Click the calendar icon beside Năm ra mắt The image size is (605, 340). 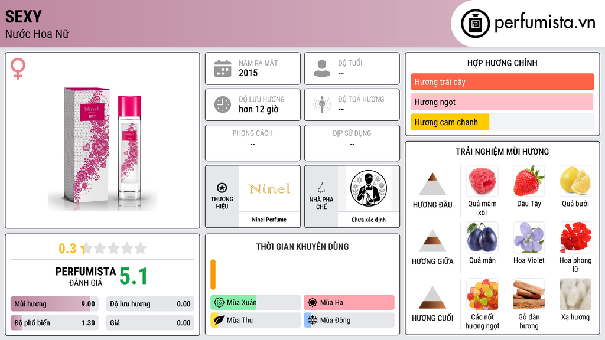click(223, 68)
